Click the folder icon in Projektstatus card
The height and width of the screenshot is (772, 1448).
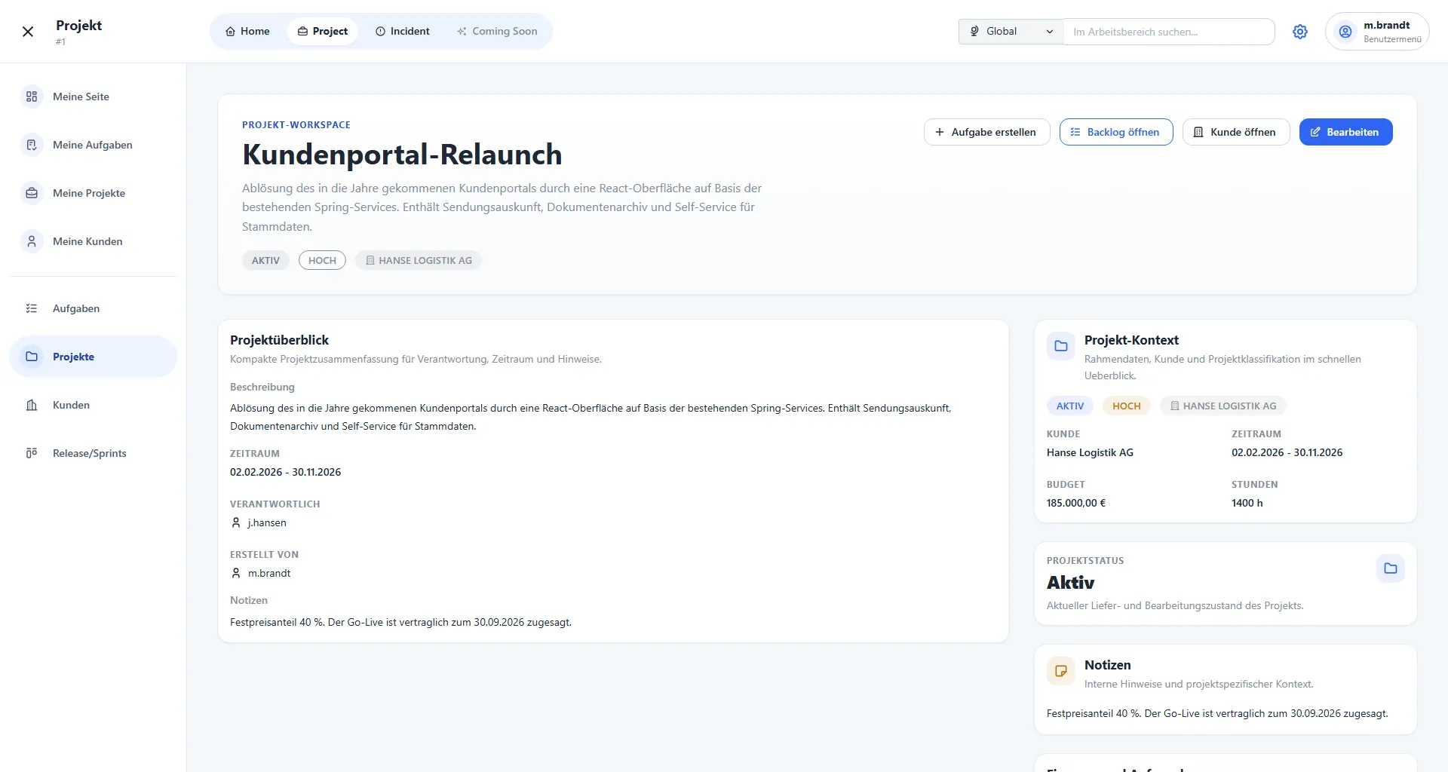coord(1391,568)
